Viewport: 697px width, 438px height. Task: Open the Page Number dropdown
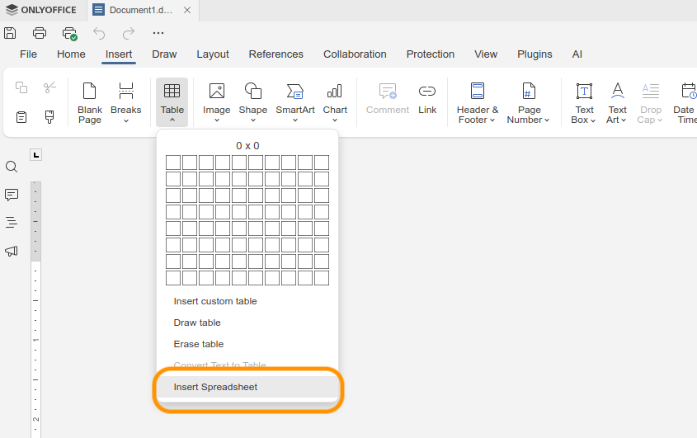(529, 102)
